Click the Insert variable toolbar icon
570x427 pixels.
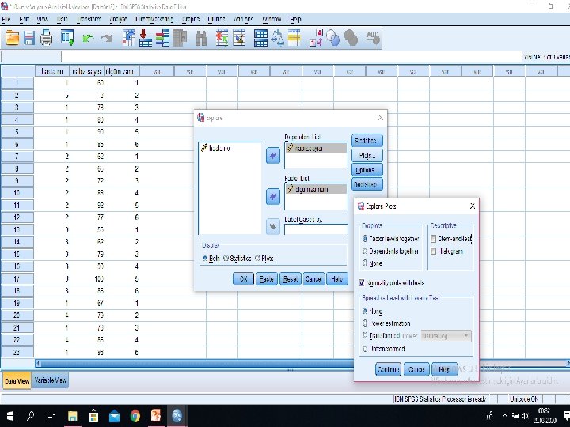(239, 38)
